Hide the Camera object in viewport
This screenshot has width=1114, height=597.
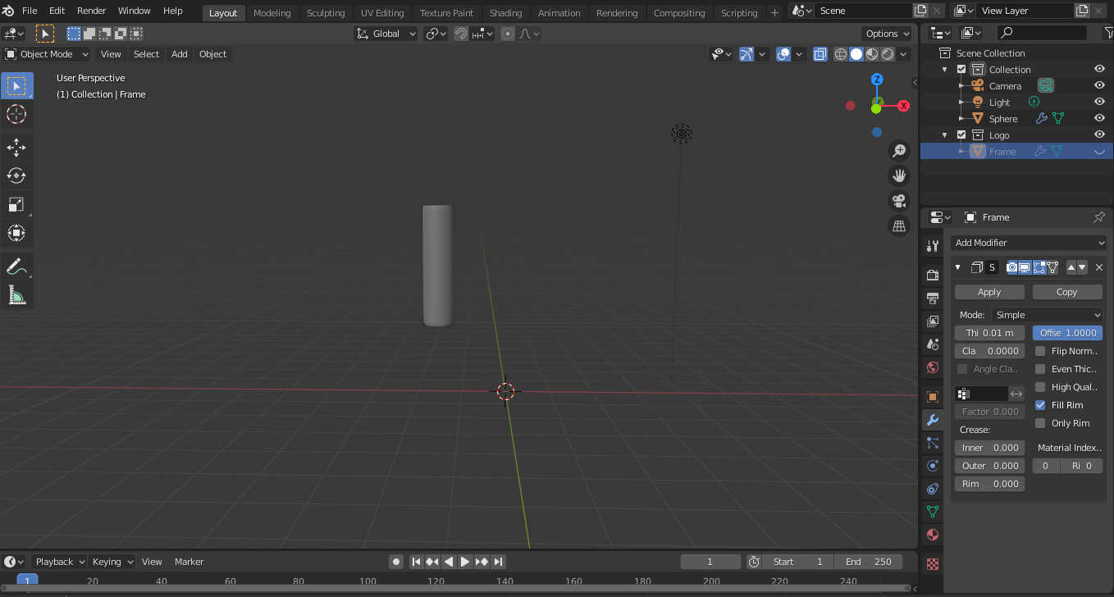(1099, 85)
